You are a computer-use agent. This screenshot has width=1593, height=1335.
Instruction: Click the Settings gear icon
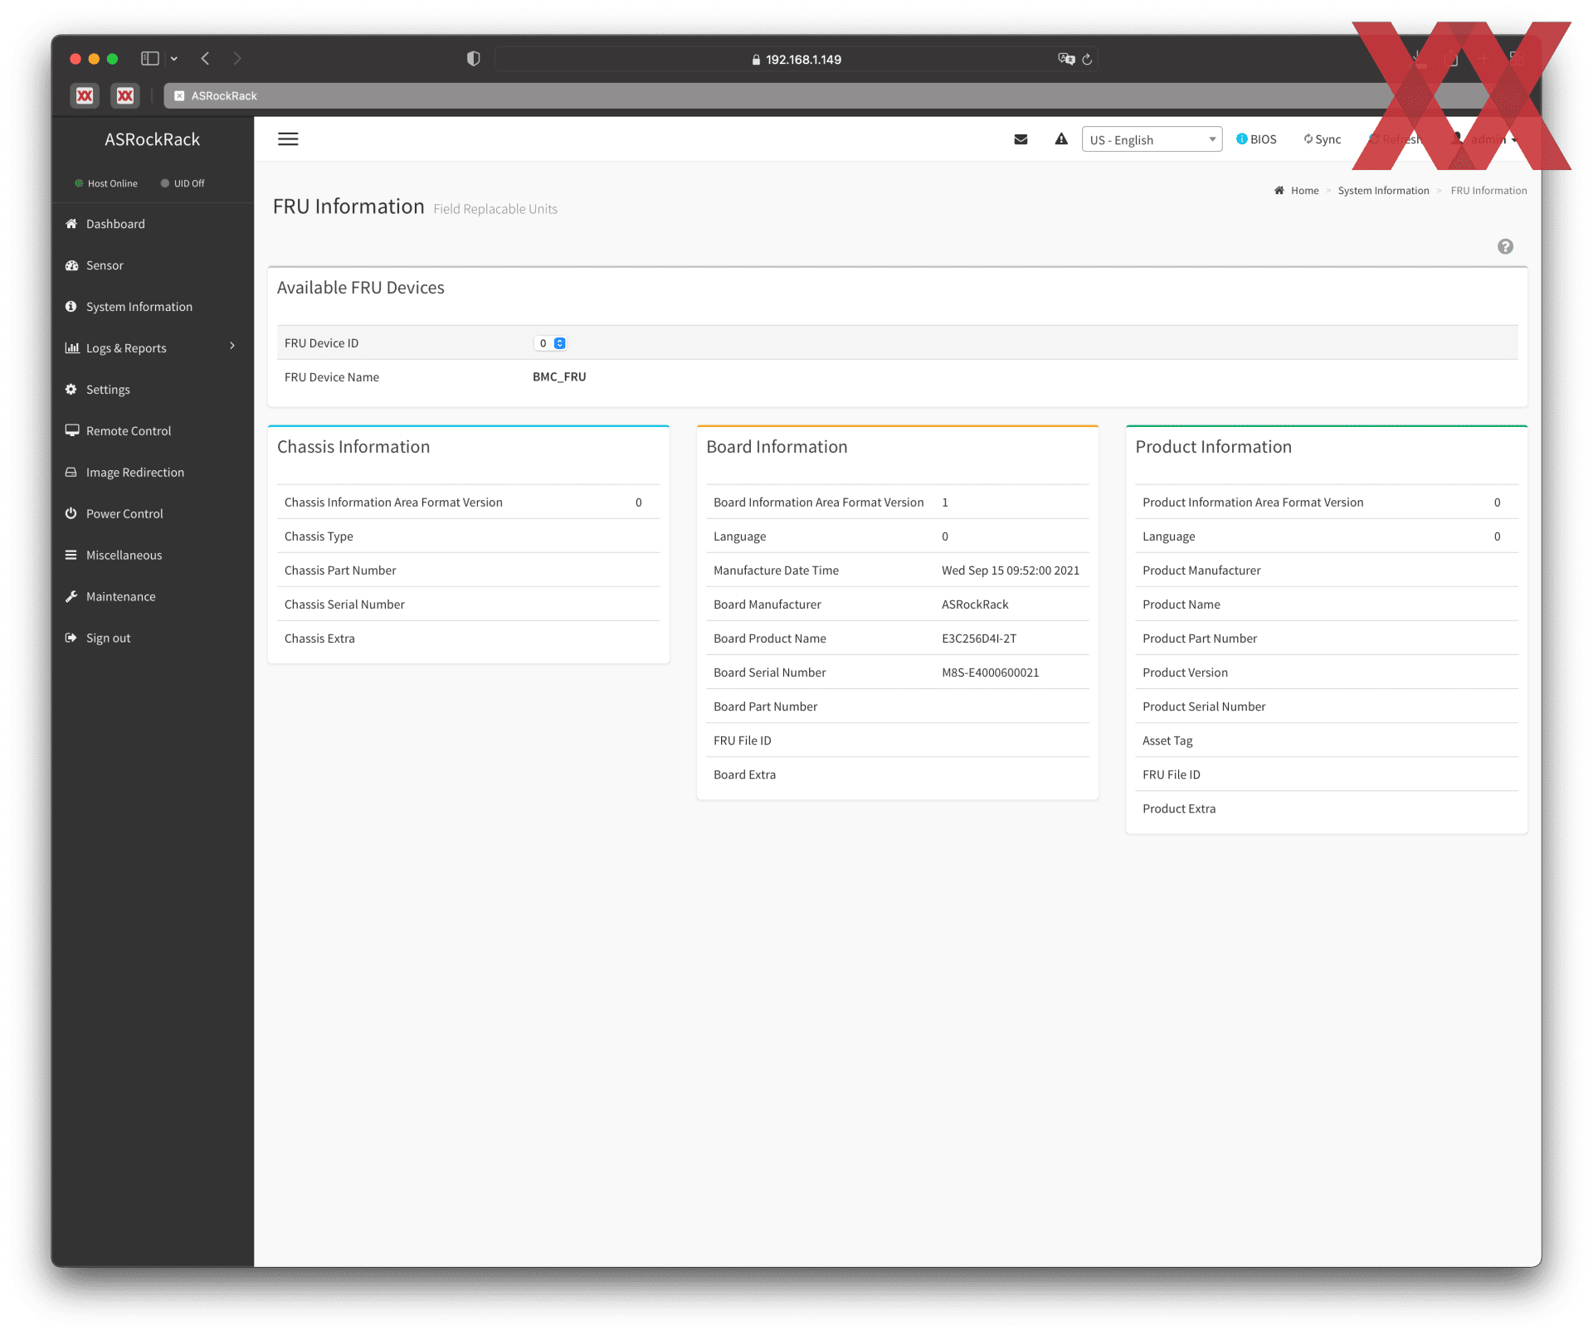tap(71, 390)
